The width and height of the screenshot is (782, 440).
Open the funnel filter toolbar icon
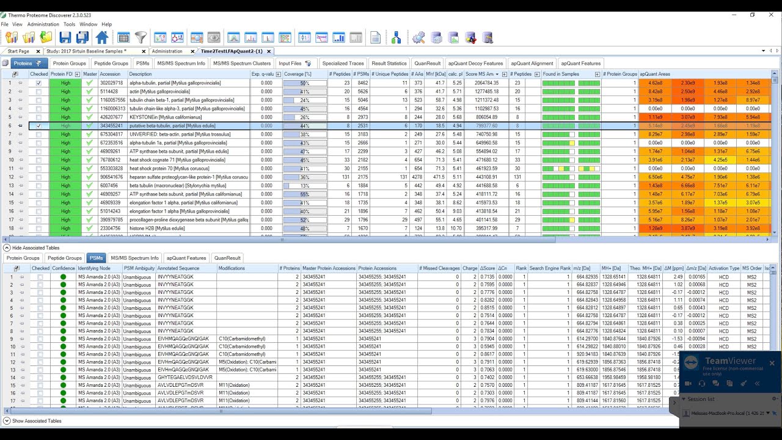coord(141,37)
